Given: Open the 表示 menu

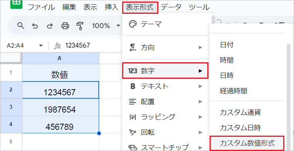Looking at the screenshot, I should (91, 7).
